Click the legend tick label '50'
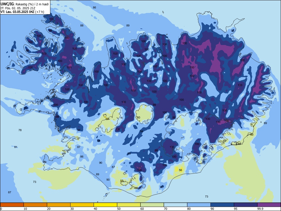Screen dimensions: 281x211 pos(119,209)
